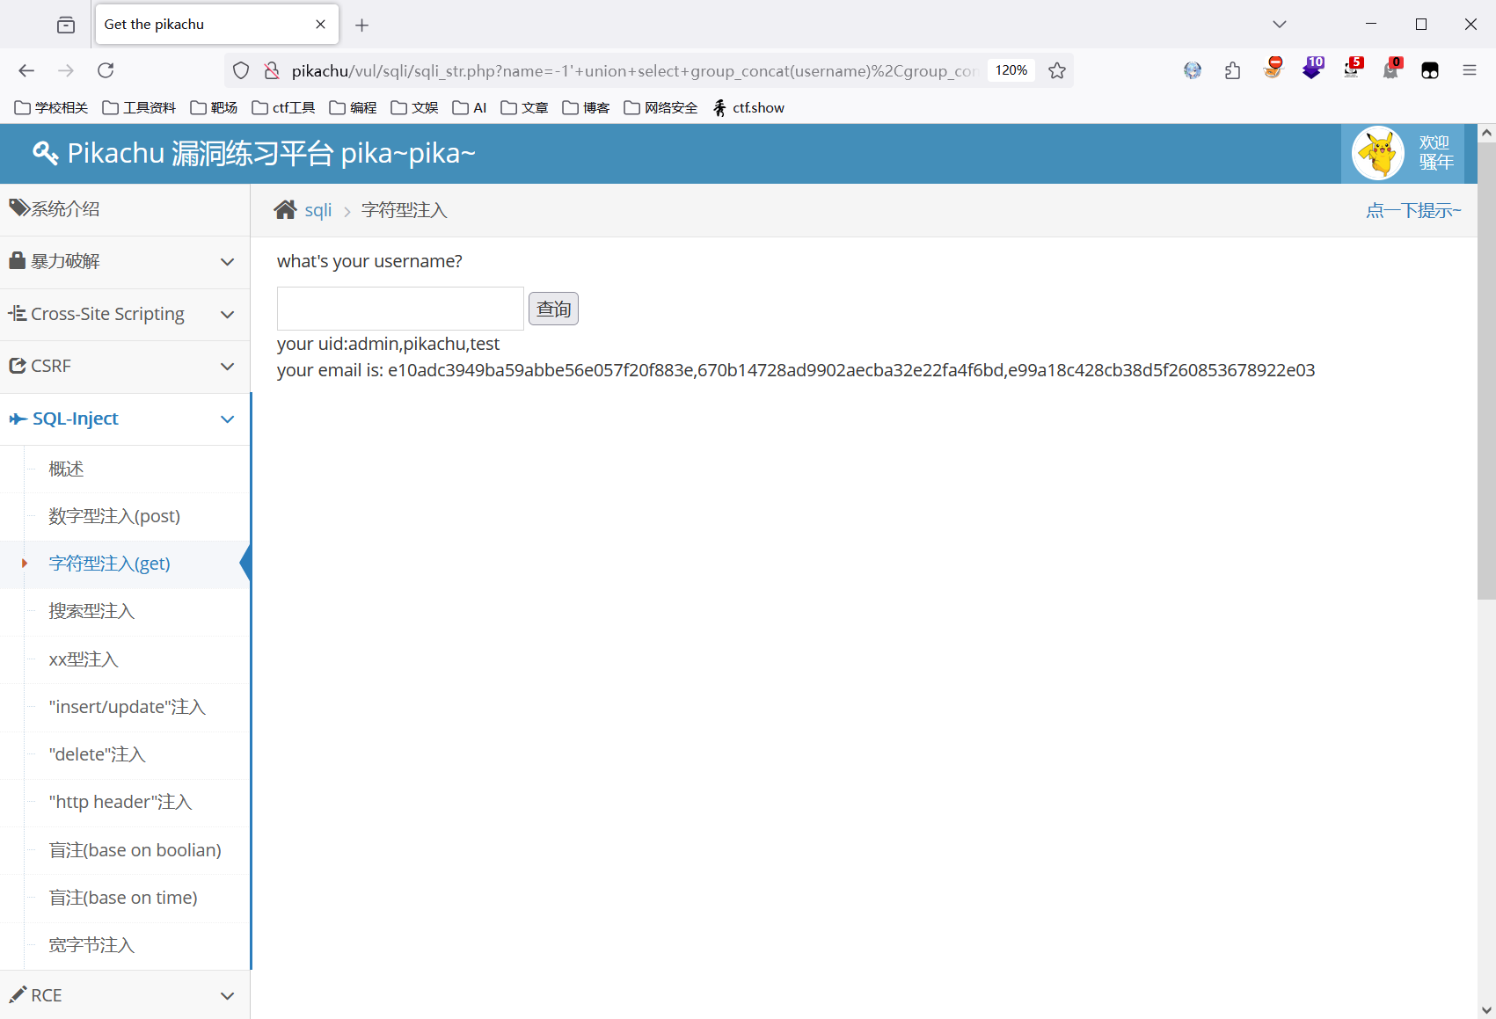Open the 博客 bookmarks folder
The height and width of the screenshot is (1019, 1496).
[586, 107]
